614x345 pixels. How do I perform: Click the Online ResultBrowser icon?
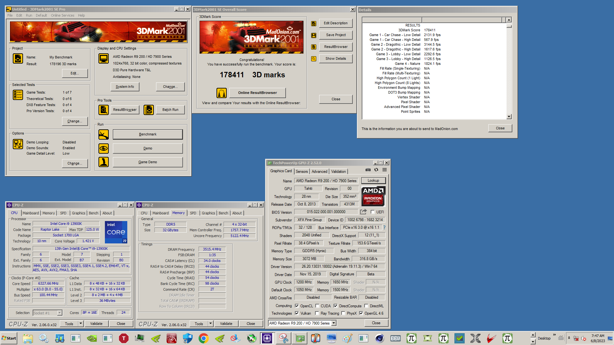point(222,93)
